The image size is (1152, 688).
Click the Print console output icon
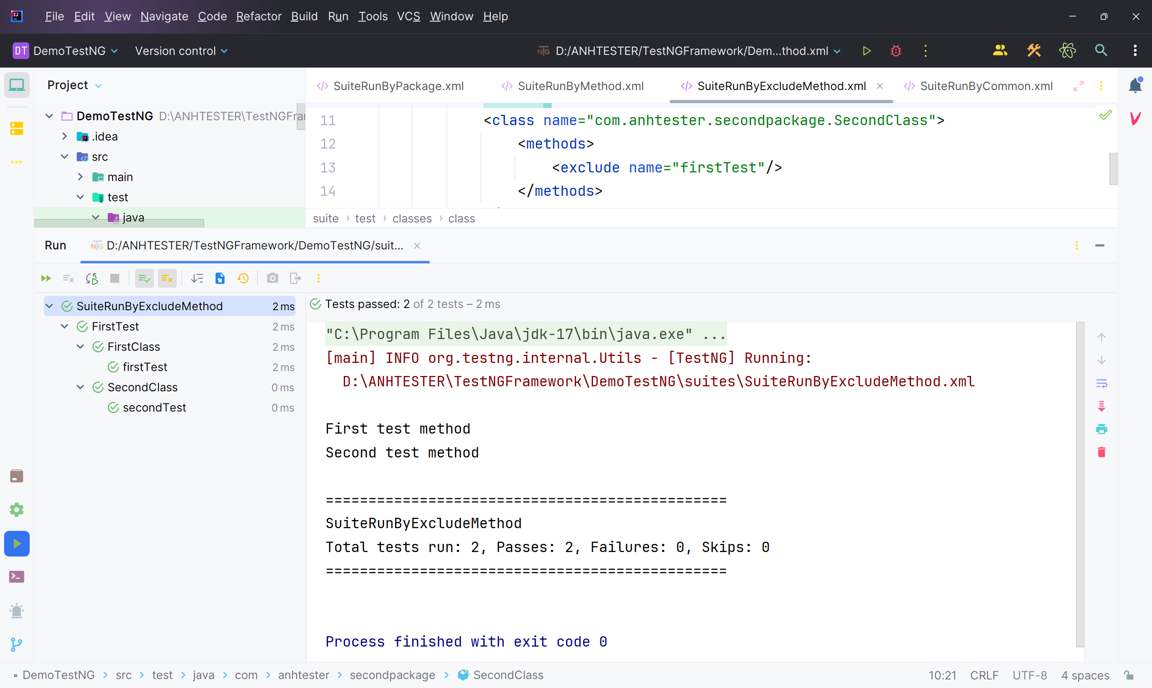click(x=1101, y=429)
